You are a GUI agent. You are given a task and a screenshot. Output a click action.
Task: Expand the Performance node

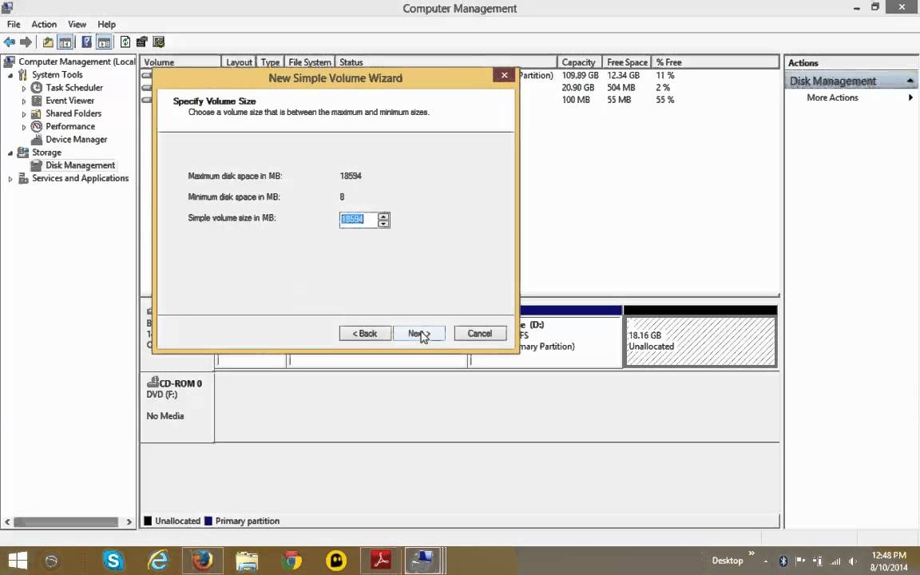[24, 127]
